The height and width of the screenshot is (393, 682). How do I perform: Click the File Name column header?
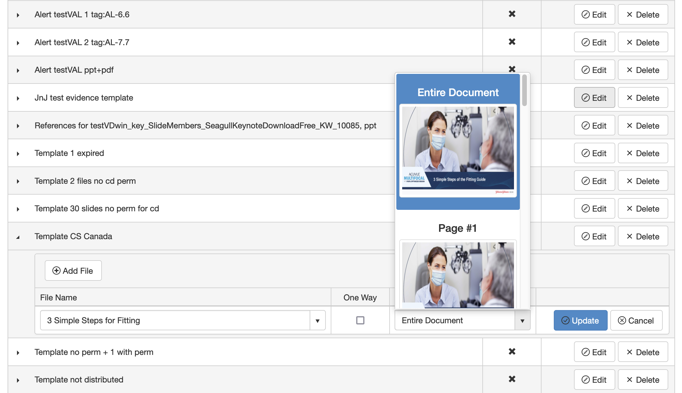click(59, 297)
